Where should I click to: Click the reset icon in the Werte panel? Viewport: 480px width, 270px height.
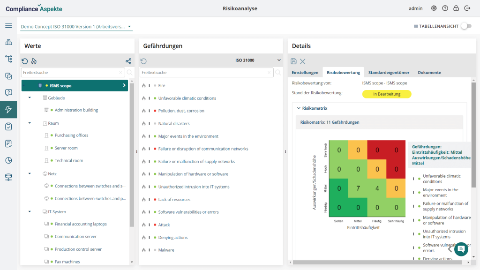click(x=24, y=60)
